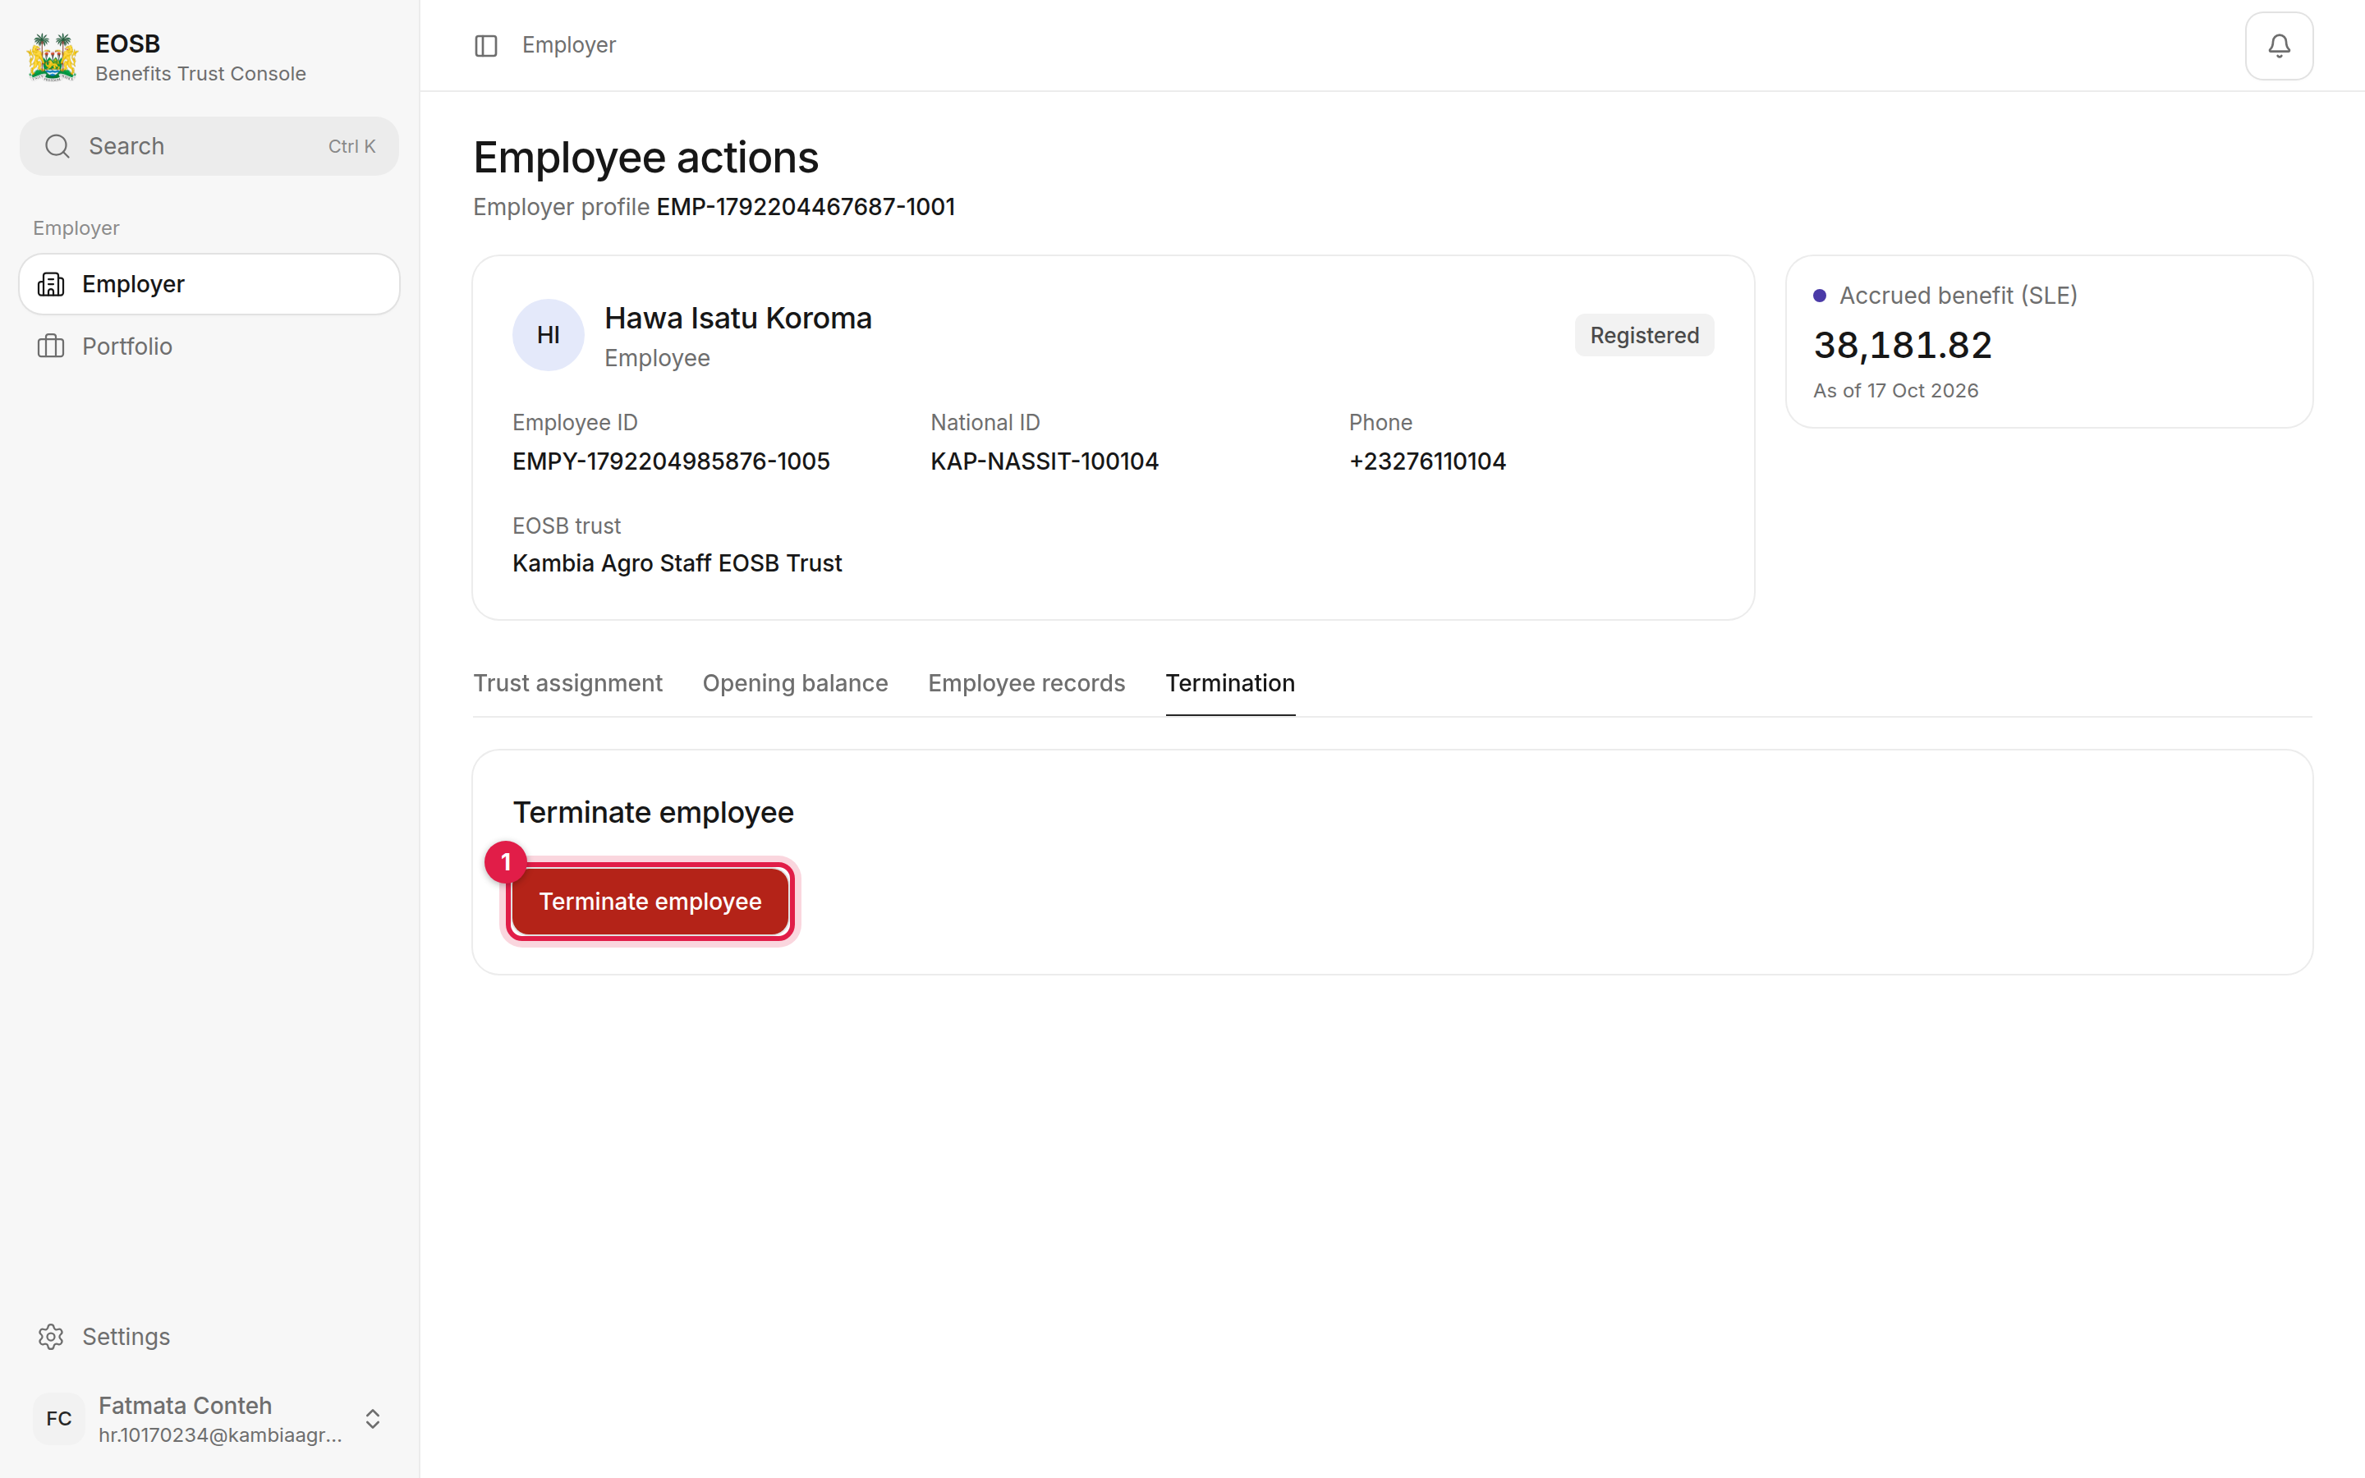
Task: Click the Benefits Trust Console subtitle
Action: pyautogui.click(x=200, y=74)
